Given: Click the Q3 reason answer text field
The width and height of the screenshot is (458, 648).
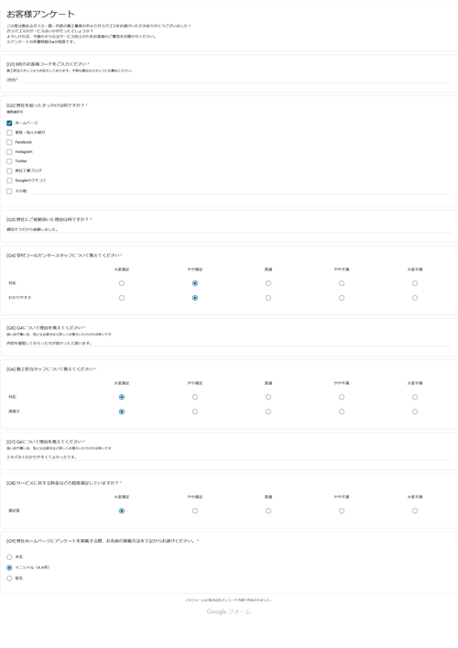Looking at the screenshot, I should click(229, 229).
